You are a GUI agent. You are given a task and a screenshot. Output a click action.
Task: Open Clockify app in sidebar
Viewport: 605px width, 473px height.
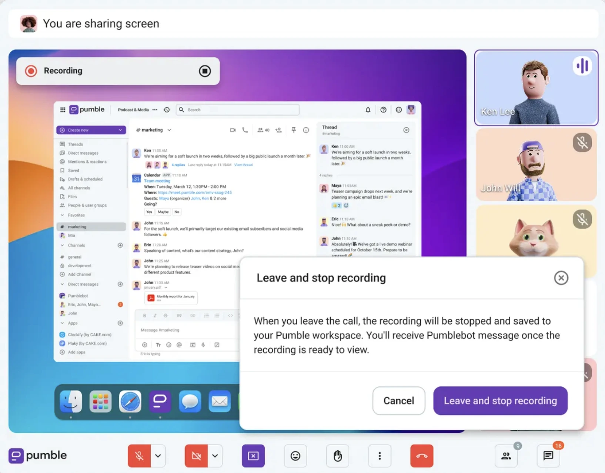[x=89, y=335]
